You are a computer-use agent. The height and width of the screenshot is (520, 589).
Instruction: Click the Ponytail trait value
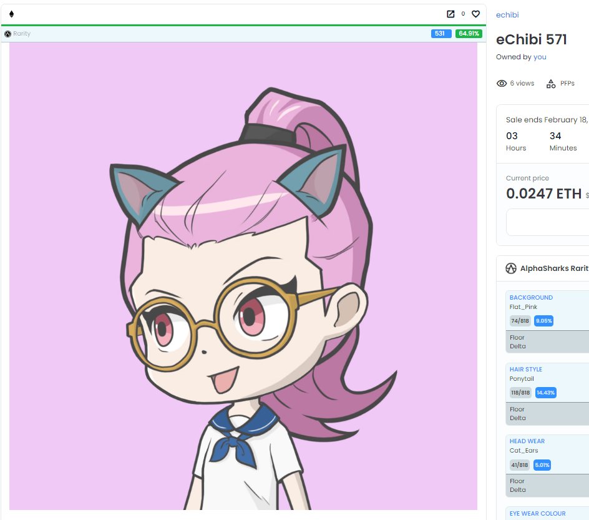pyautogui.click(x=522, y=378)
